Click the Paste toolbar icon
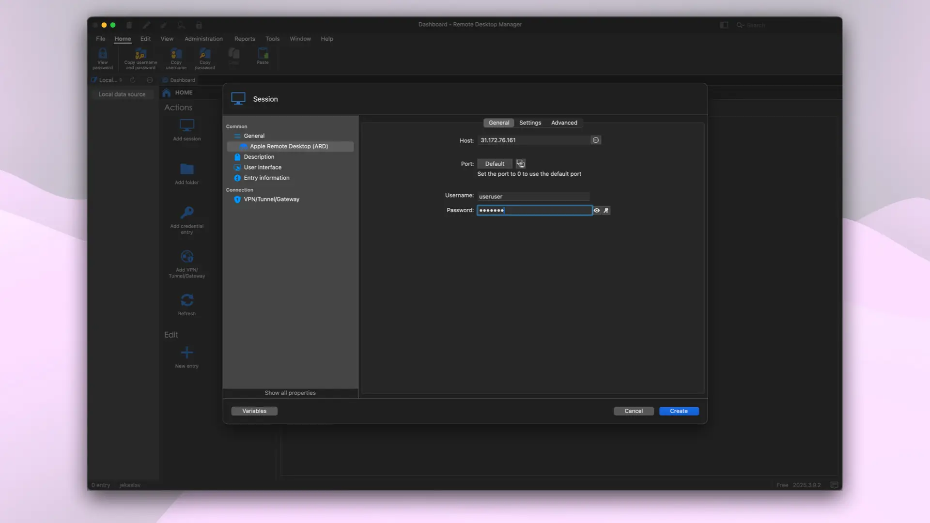Image resolution: width=930 pixels, height=523 pixels. coord(263,55)
